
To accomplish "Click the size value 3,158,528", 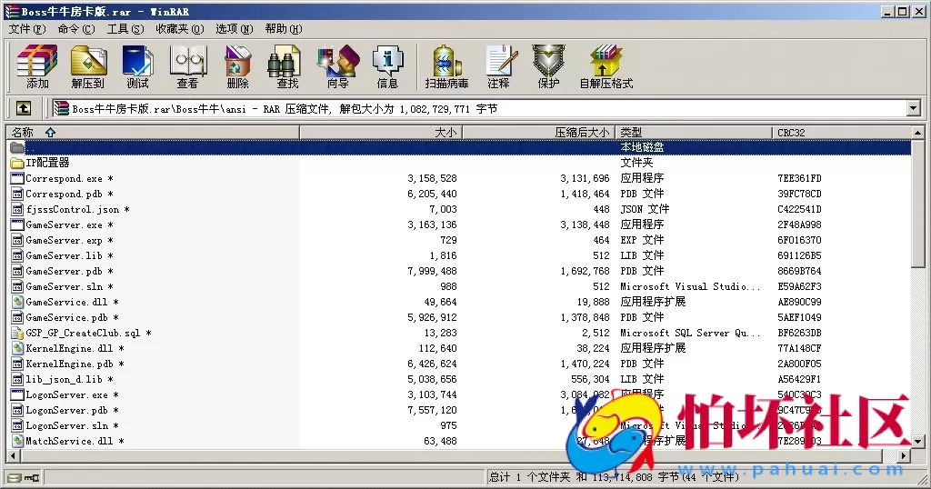I will (432, 178).
